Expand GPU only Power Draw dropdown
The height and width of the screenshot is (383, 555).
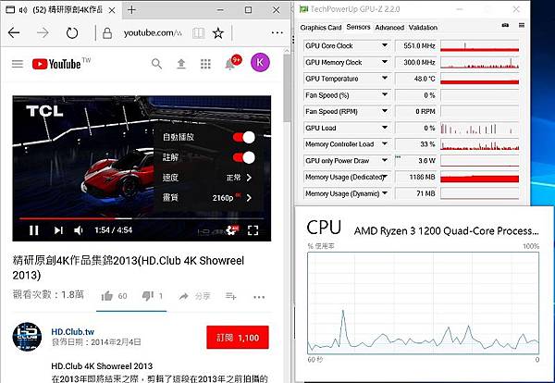click(x=385, y=160)
